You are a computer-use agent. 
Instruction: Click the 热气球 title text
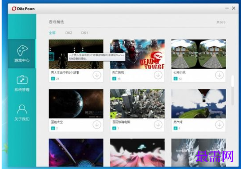(178, 122)
